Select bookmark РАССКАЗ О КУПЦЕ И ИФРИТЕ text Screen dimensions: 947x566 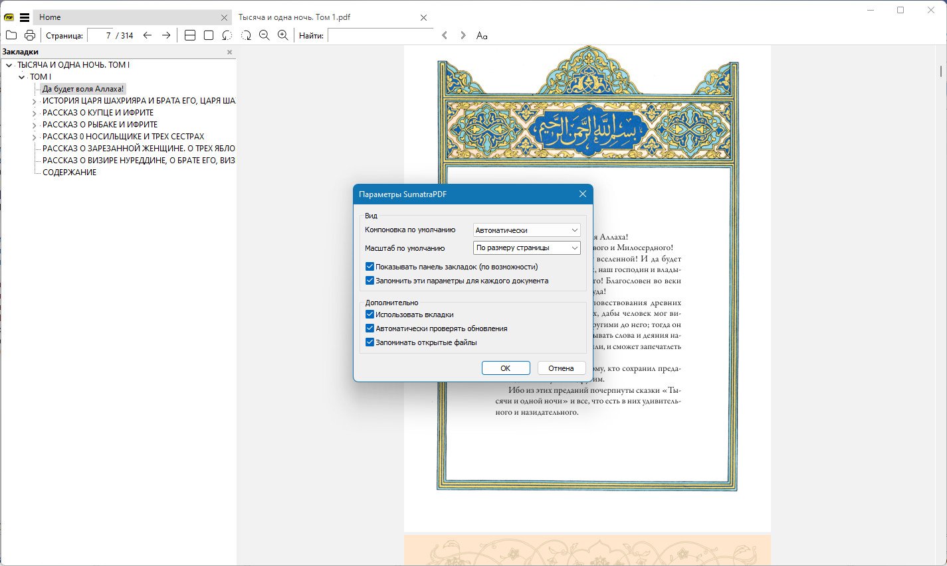[x=98, y=113]
